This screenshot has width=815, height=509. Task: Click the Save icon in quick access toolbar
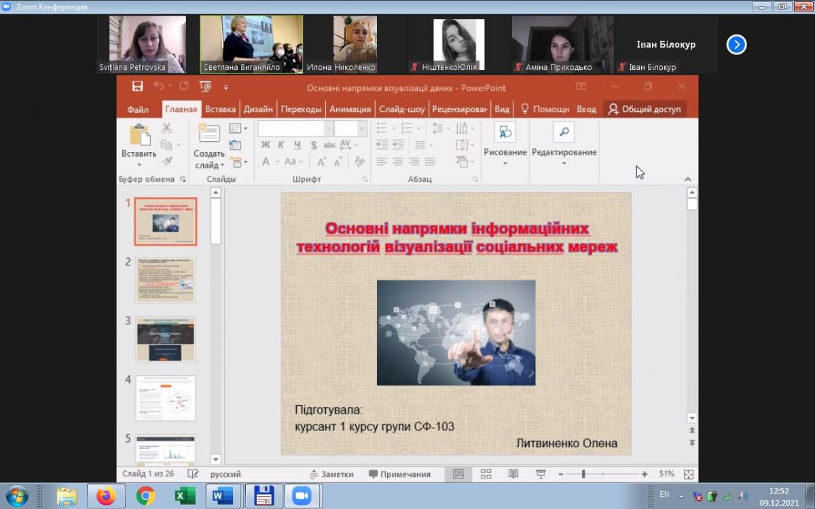(137, 86)
